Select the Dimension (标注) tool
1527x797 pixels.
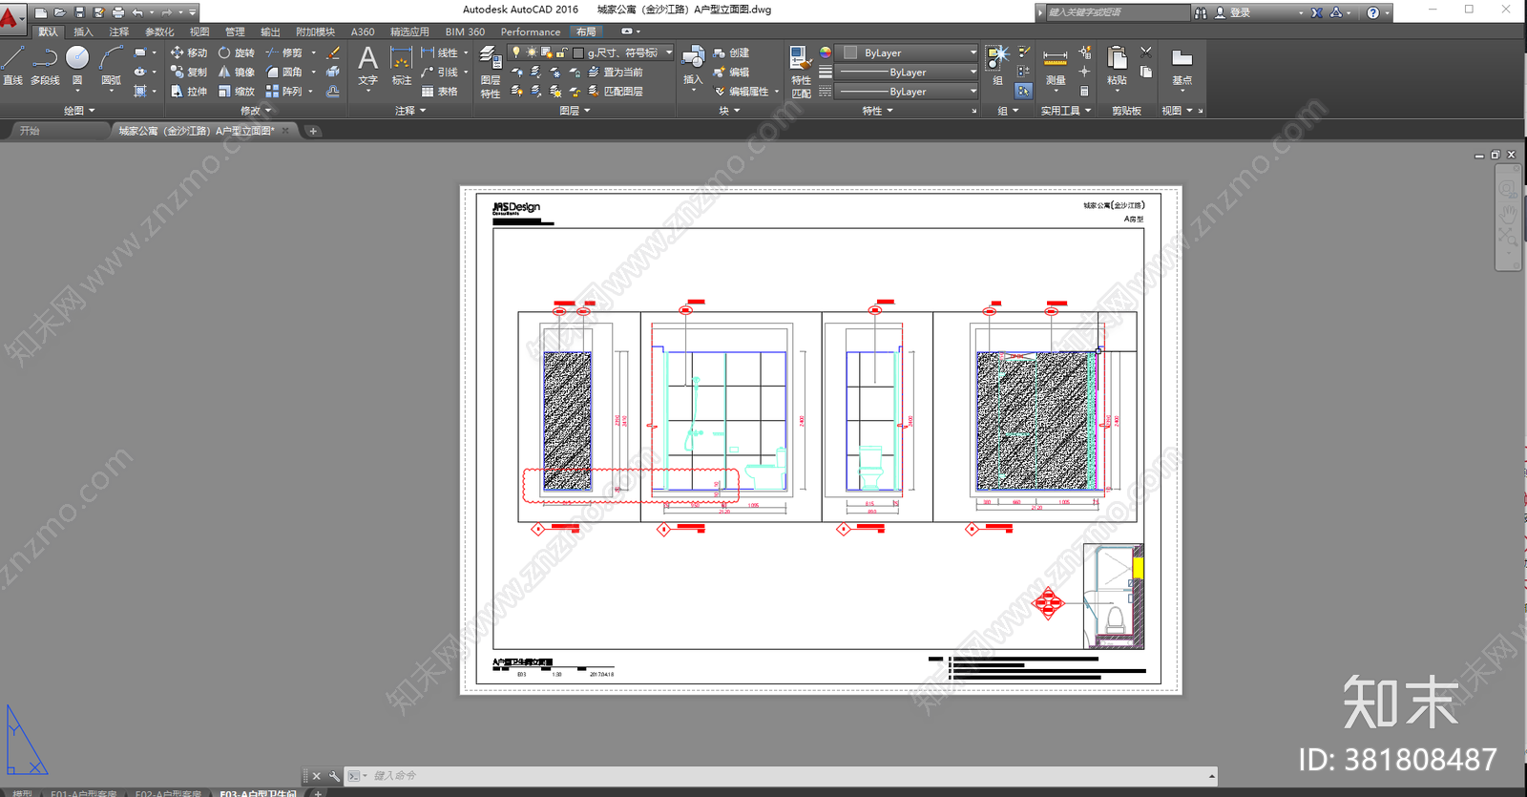402,65
